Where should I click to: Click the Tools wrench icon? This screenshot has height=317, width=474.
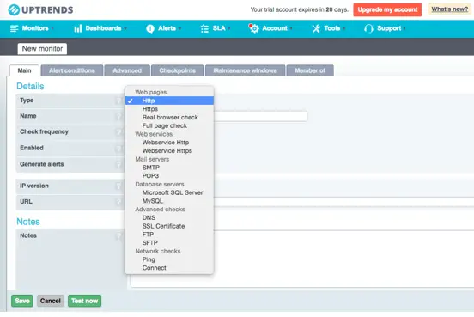(316, 28)
